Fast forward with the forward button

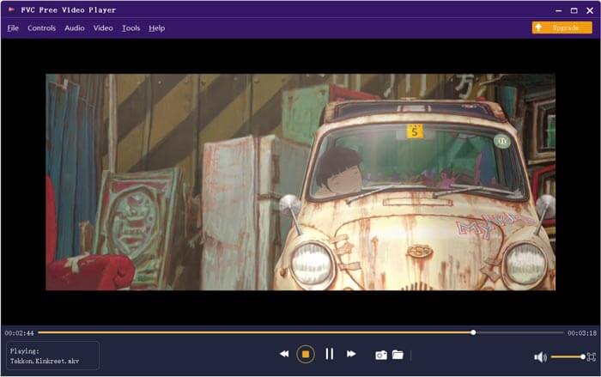tap(351, 354)
